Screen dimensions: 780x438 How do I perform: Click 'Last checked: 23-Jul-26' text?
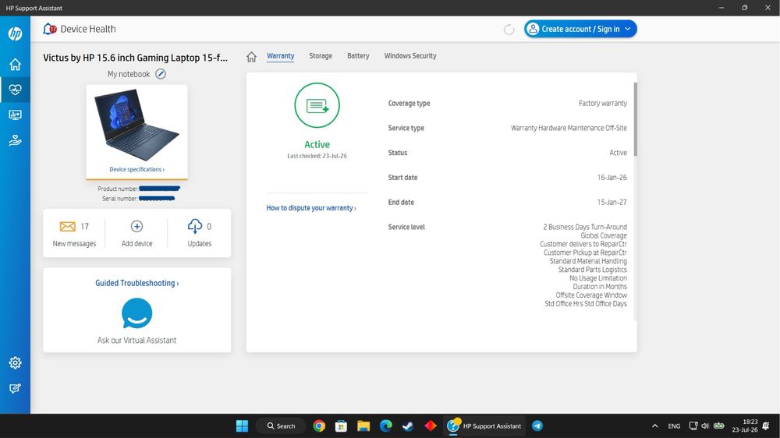(317, 156)
